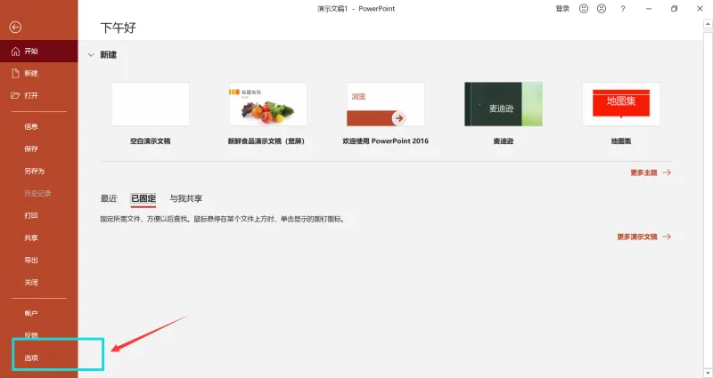Click the scrollbar down arrow

click(x=708, y=374)
